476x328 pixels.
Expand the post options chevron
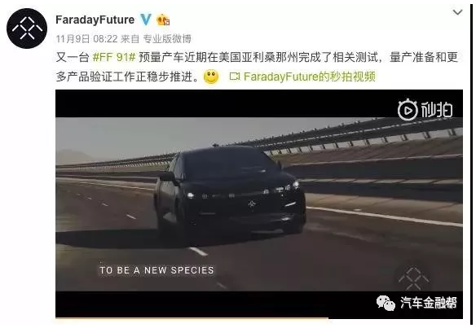click(457, 12)
